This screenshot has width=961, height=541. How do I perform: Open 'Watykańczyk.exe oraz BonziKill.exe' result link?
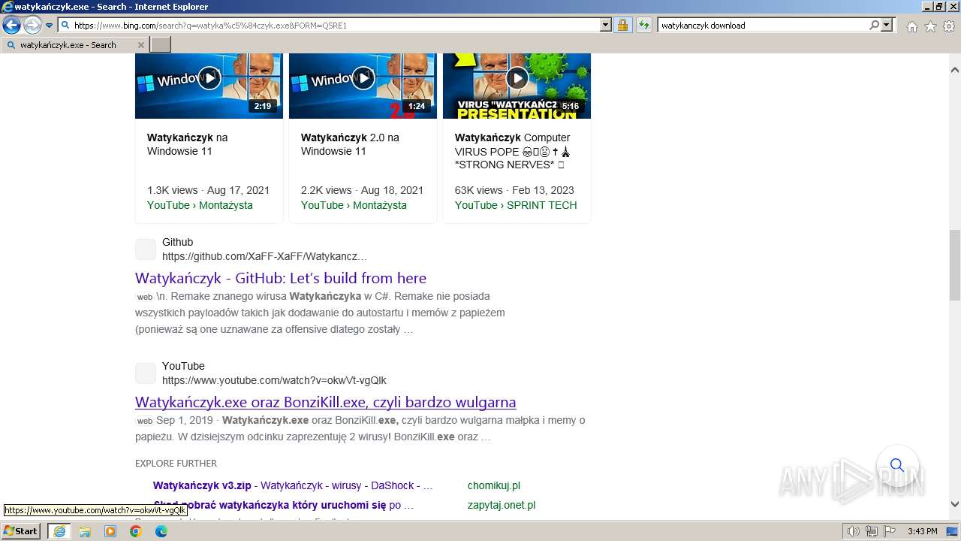[x=326, y=402]
